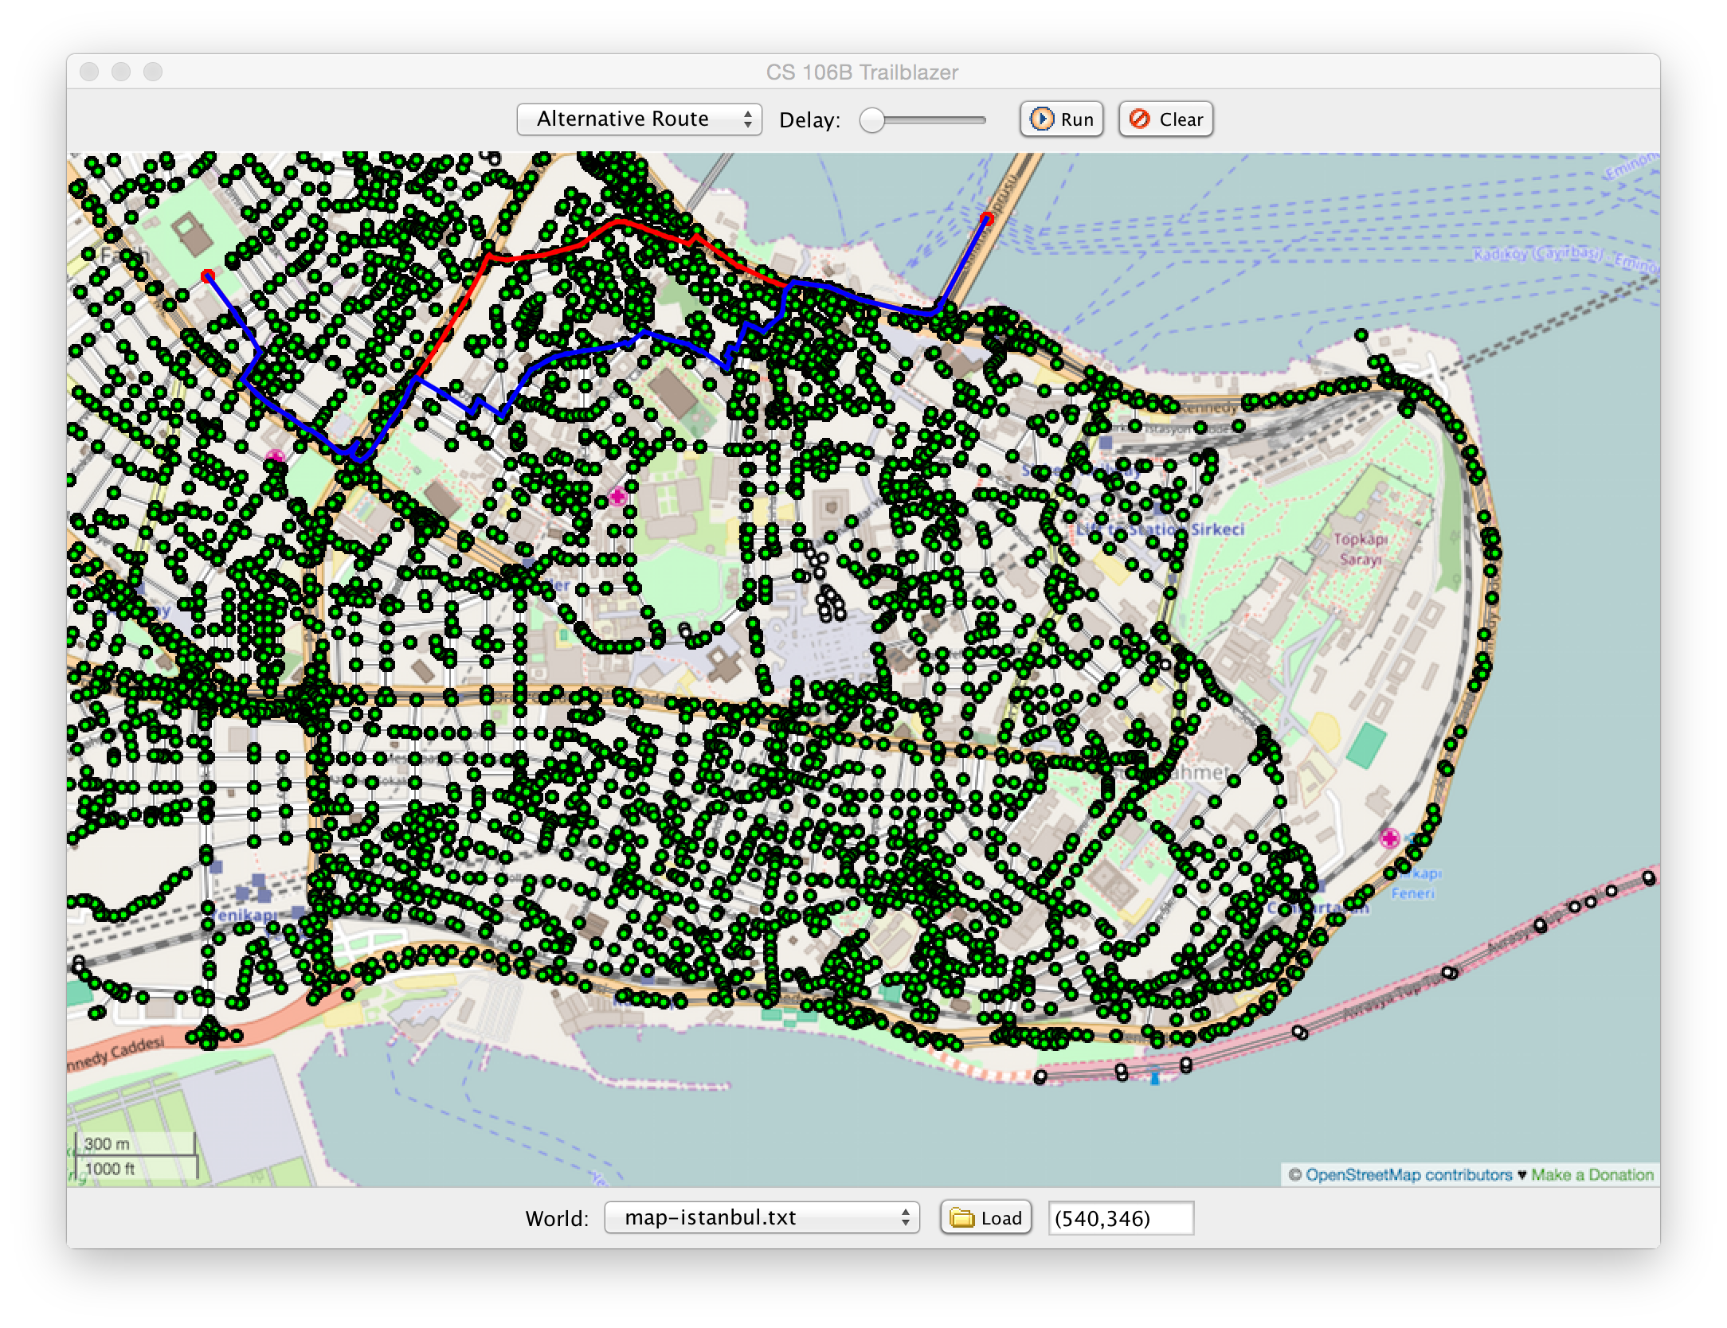Open the Alternative Route algorithm dropdown
The height and width of the screenshot is (1328, 1727).
click(639, 119)
